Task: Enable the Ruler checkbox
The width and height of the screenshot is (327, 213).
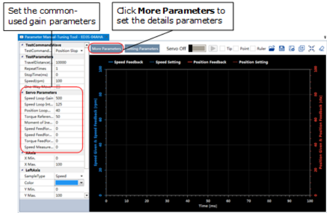Action: pos(252,49)
